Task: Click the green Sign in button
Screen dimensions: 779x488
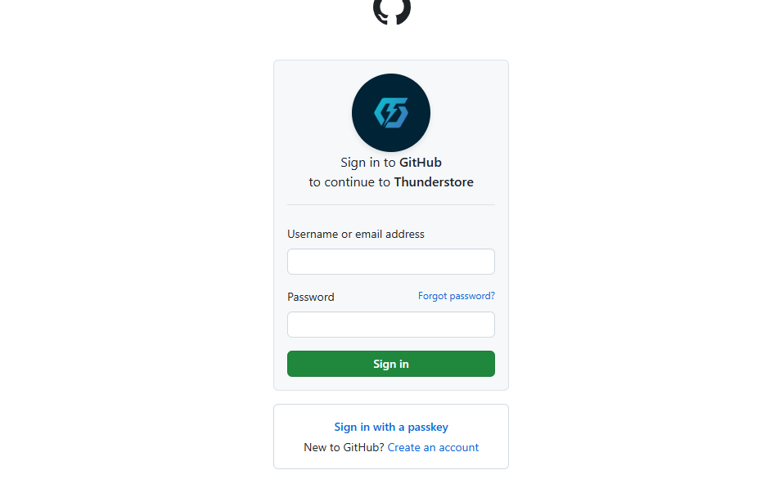Action: (391, 364)
